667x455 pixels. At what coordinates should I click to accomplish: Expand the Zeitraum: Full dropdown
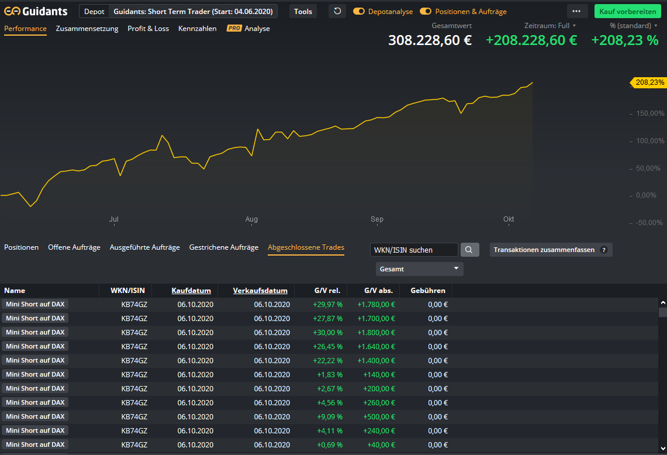click(550, 26)
